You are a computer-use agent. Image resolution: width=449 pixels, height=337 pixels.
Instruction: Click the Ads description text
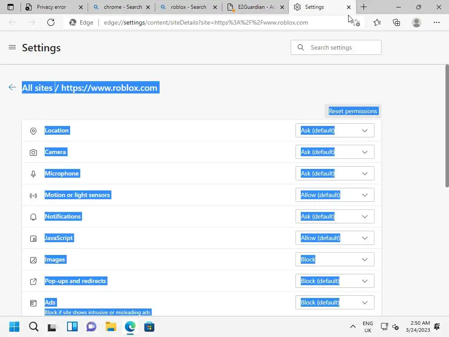tap(98, 312)
